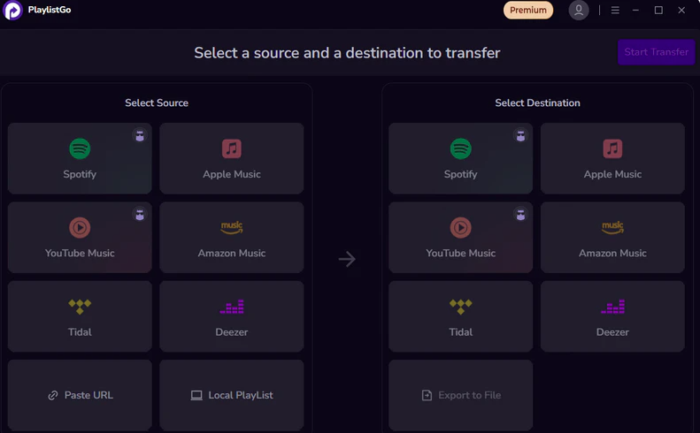Select Amazon Music in destination panel
Viewport: 700px width, 433px height.
(x=612, y=237)
